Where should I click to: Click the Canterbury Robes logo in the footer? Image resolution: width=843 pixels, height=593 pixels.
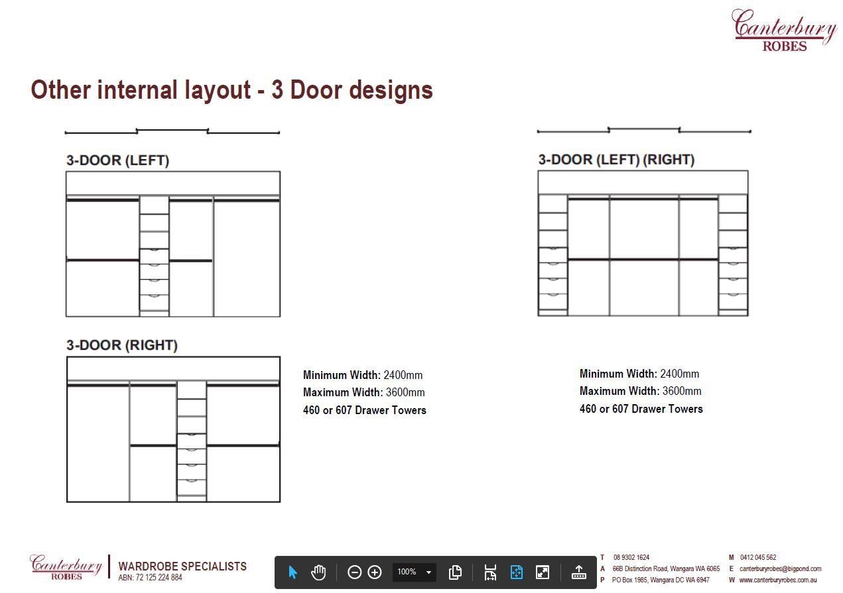pos(66,568)
